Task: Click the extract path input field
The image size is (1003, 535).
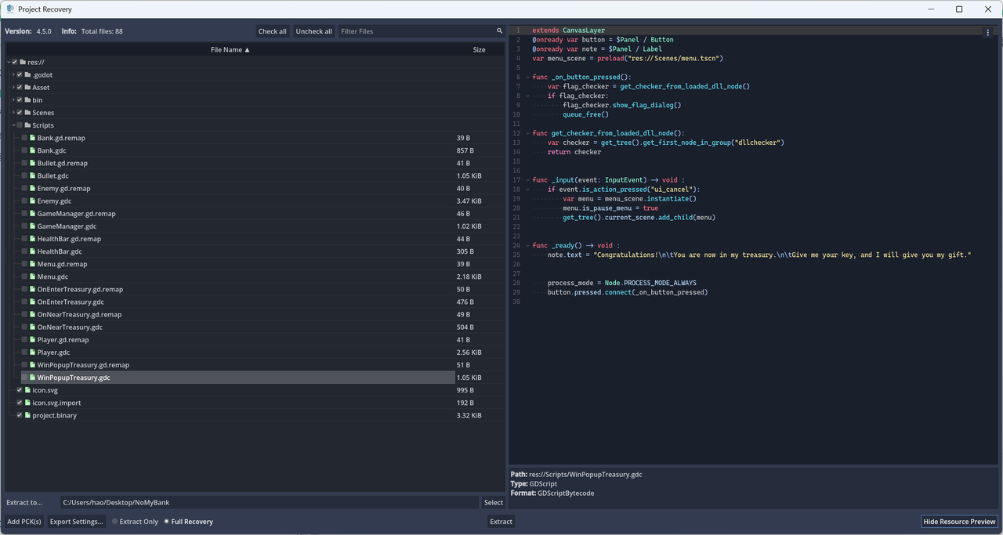Action: [270, 502]
